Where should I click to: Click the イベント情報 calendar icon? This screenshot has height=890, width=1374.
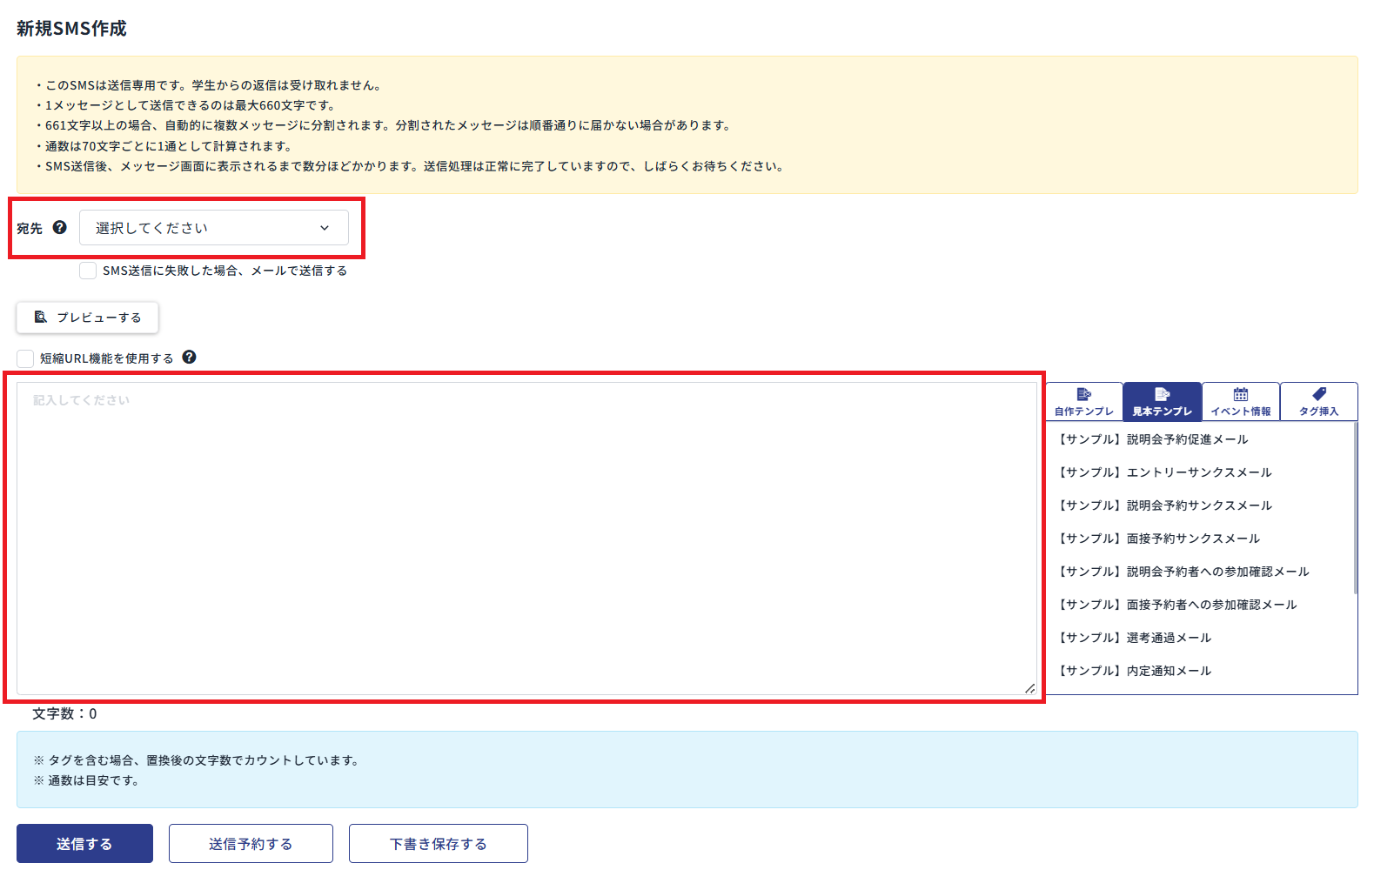(1240, 394)
